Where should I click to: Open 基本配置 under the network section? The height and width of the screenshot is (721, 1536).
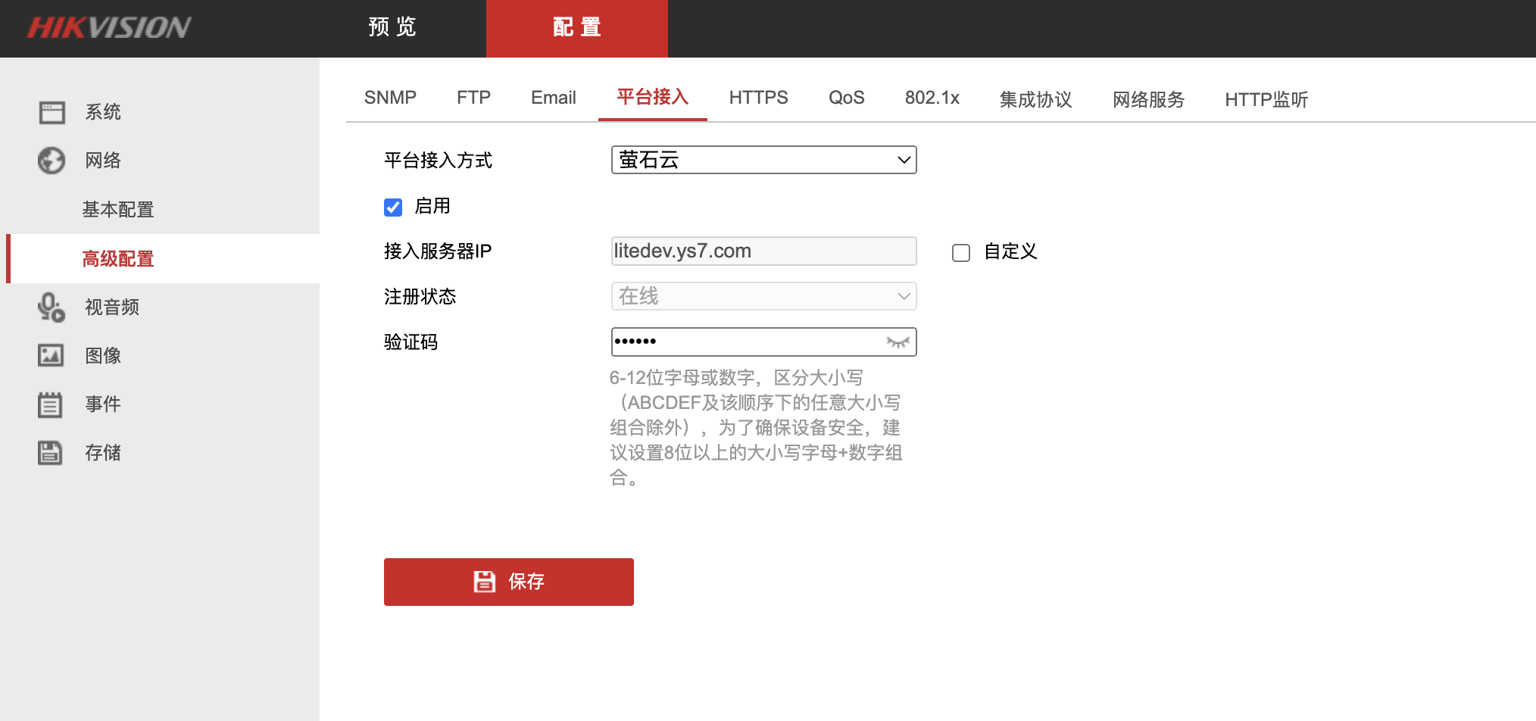118,210
